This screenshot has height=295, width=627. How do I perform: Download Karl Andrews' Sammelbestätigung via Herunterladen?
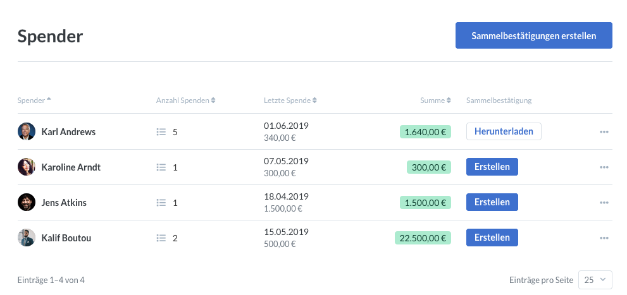coord(504,131)
